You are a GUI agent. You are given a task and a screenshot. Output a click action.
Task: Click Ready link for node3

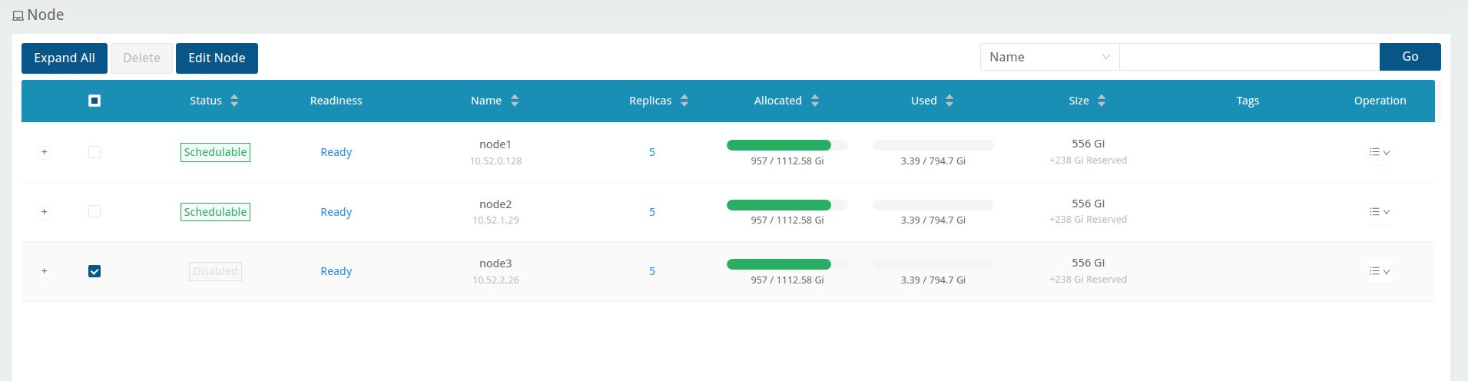pyautogui.click(x=336, y=271)
